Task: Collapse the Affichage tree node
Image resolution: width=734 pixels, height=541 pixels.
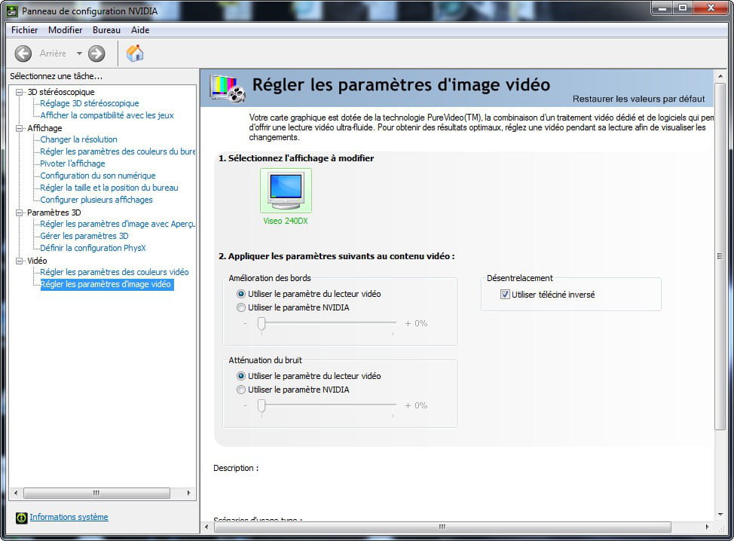Action: point(20,128)
